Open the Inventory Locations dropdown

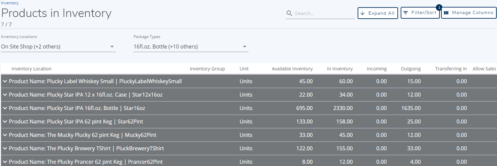[x=58, y=46]
